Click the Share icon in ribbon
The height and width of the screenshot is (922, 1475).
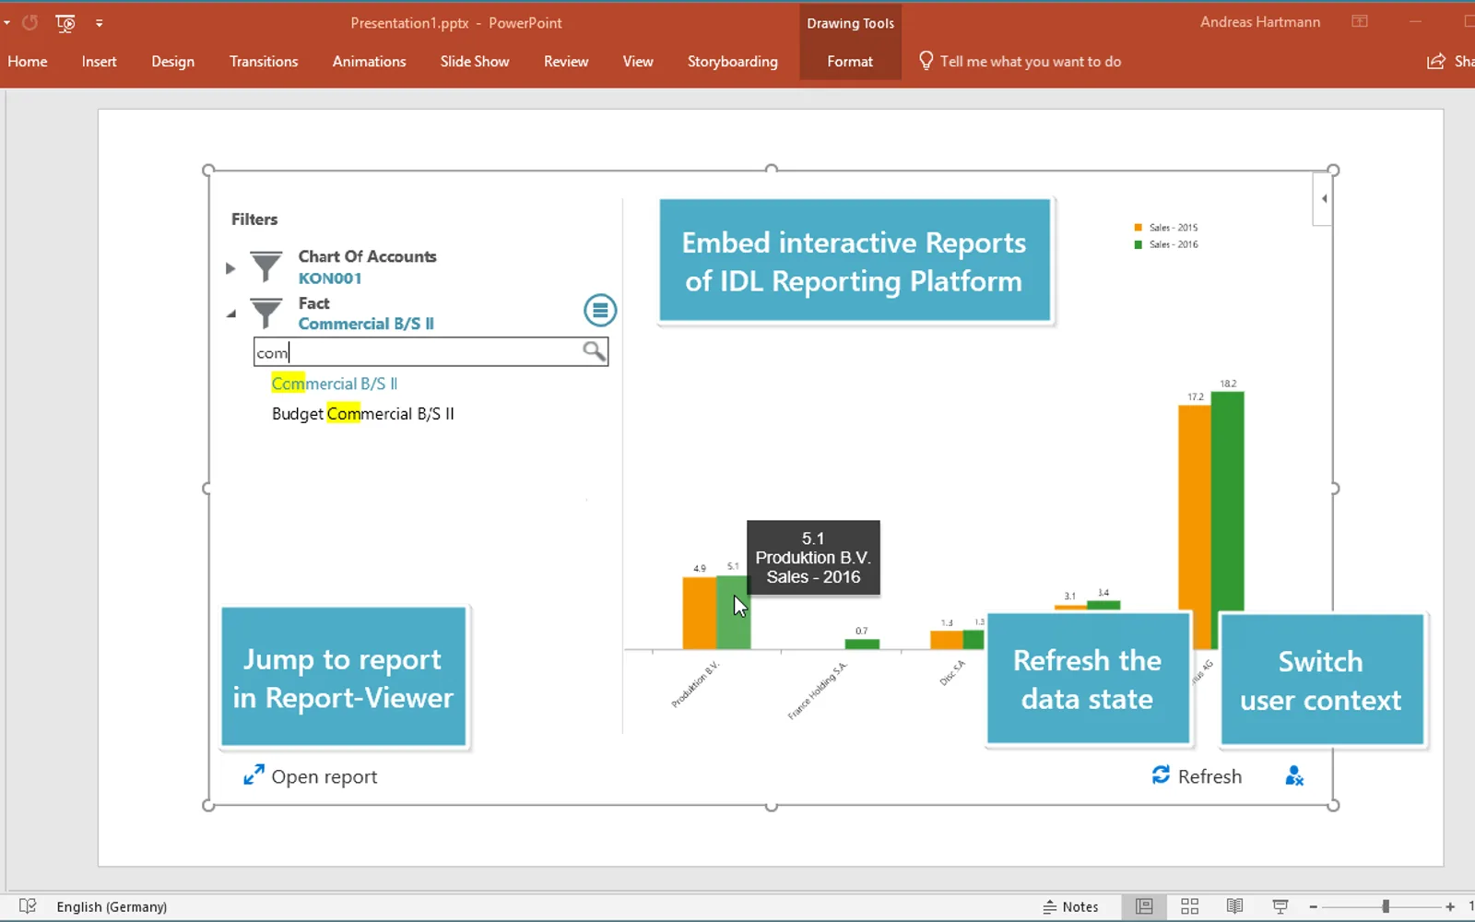[1436, 62]
